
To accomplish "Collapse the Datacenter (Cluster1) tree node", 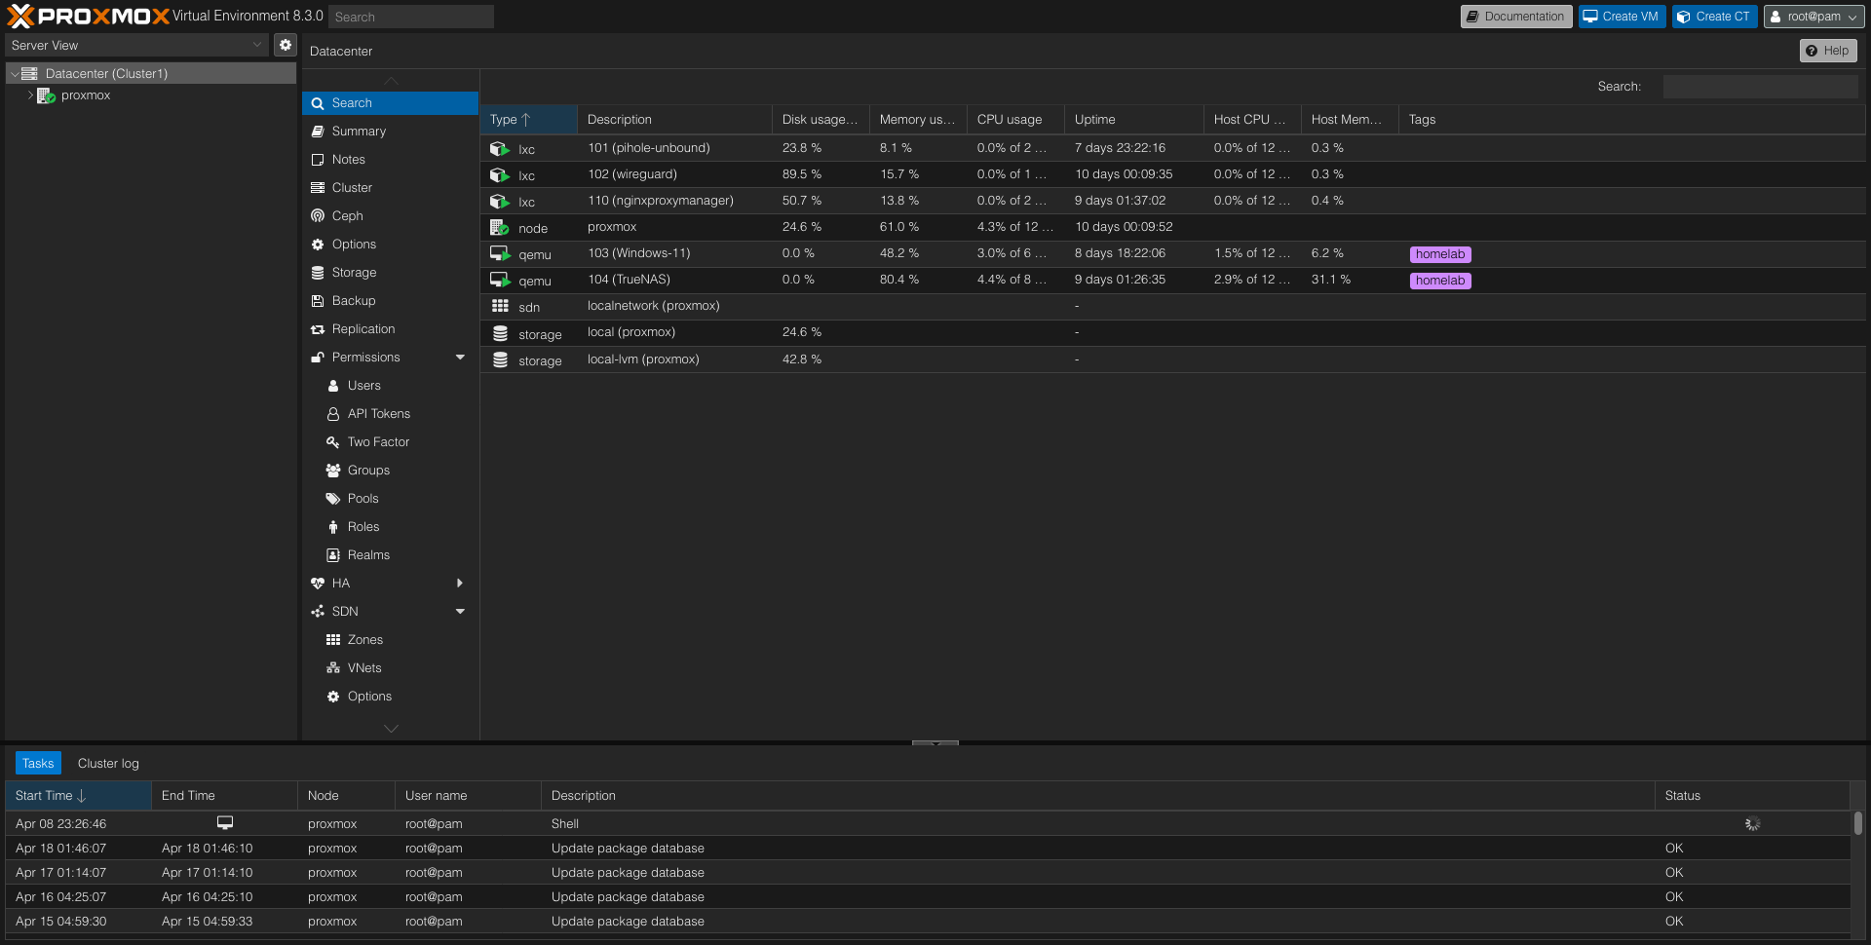I will click(15, 73).
